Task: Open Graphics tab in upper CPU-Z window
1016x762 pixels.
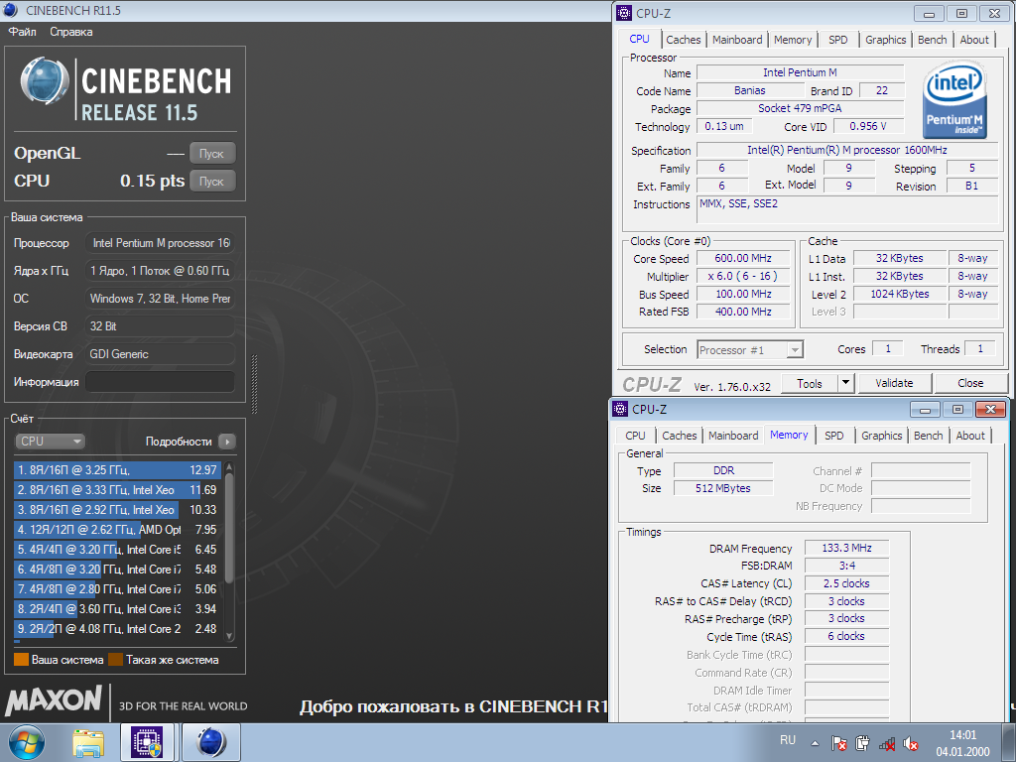Action: 886,40
